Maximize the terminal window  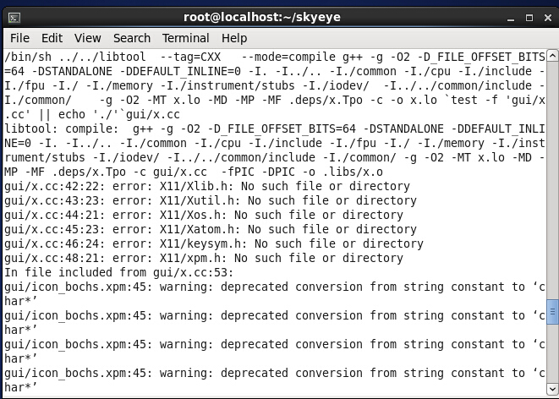coord(529,18)
